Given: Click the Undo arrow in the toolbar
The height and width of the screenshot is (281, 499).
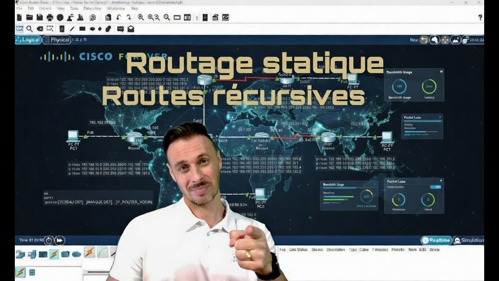Looking at the screenshot, I should pyautogui.click(x=119, y=17).
